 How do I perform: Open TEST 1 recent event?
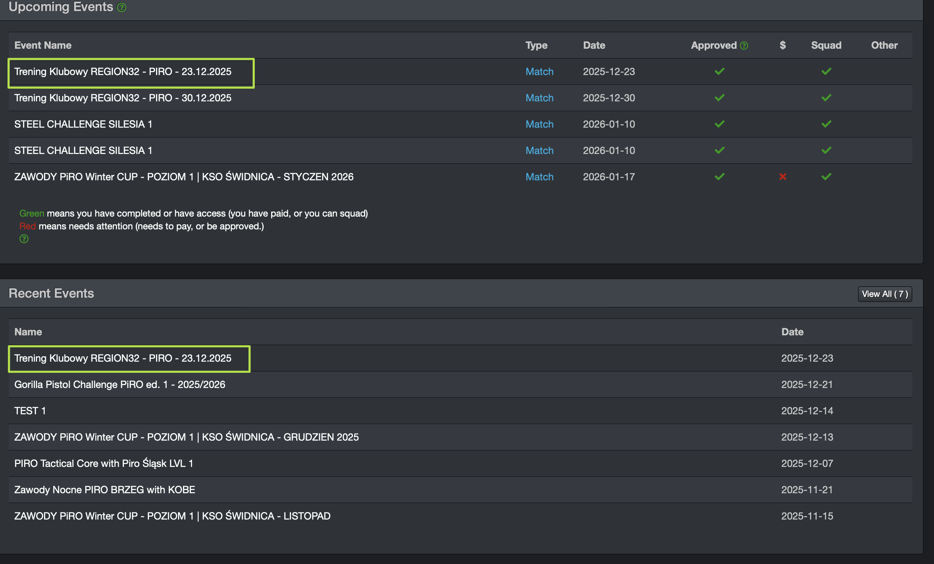pyautogui.click(x=30, y=411)
